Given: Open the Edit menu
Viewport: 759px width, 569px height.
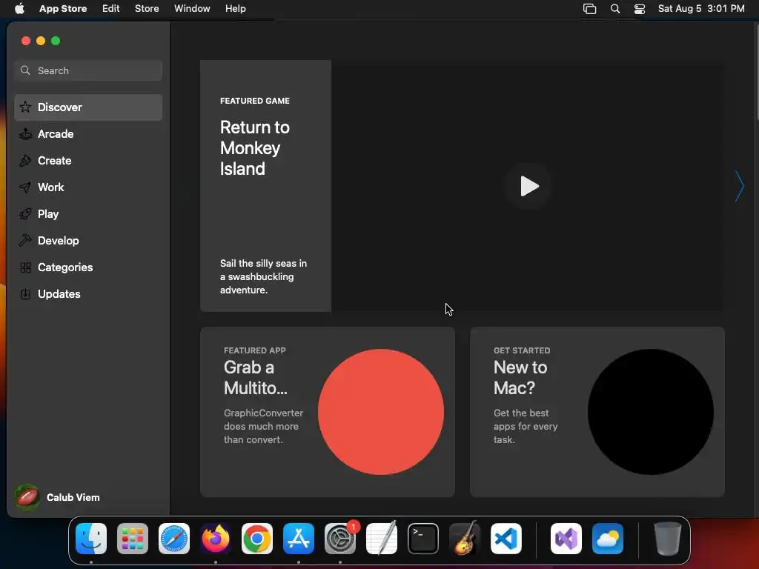Looking at the screenshot, I should [x=111, y=9].
